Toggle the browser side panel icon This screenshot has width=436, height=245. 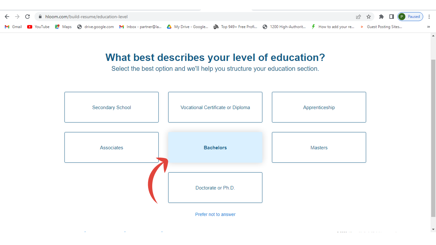[391, 17]
